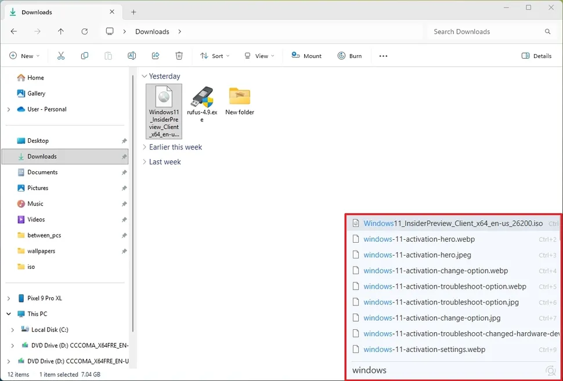The width and height of the screenshot is (563, 381).
Task: Open the Sort dropdown
Action: point(215,56)
